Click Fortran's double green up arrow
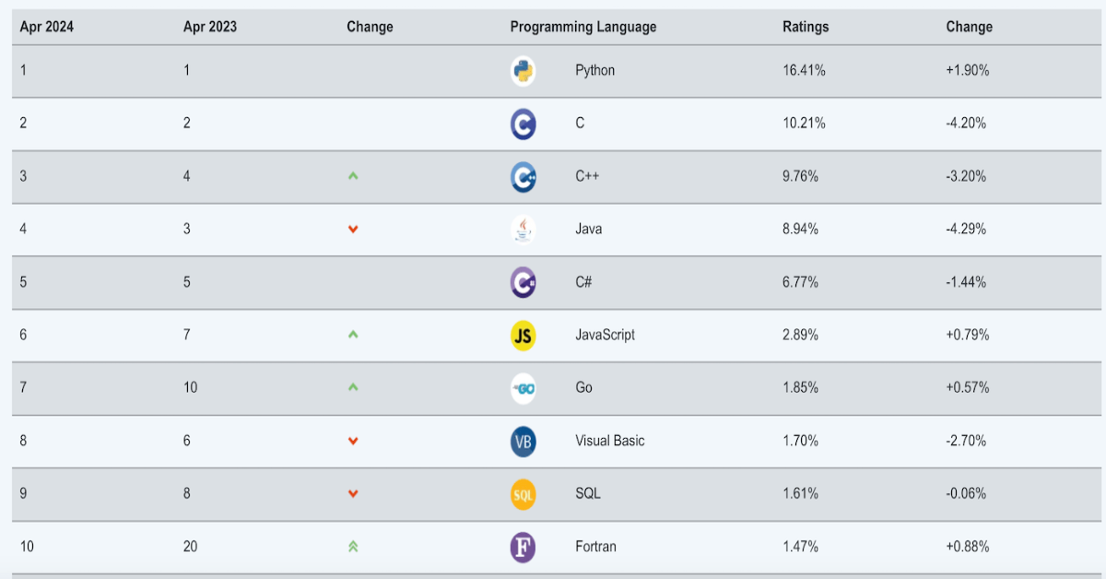This screenshot has height=579, width=1106. click(x=353, y=547)
